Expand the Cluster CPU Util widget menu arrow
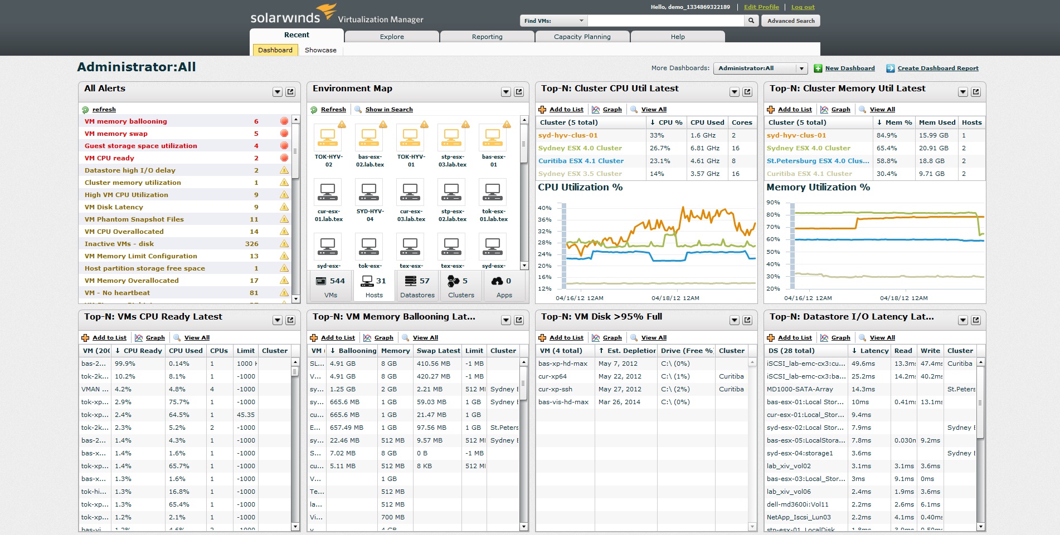 (x=735, y=92)
